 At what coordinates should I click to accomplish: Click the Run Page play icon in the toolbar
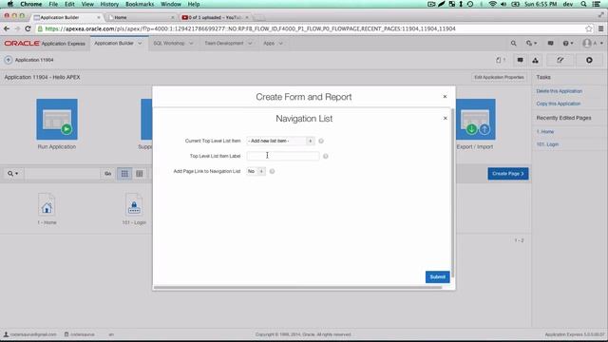point(589,60)
